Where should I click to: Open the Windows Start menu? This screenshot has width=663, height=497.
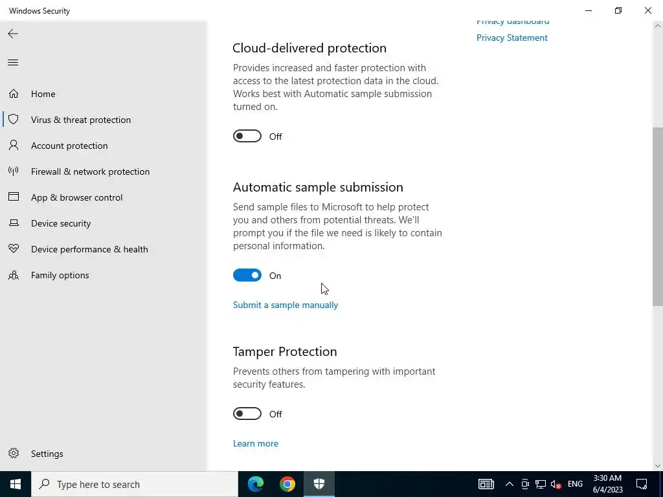point(16,484)
